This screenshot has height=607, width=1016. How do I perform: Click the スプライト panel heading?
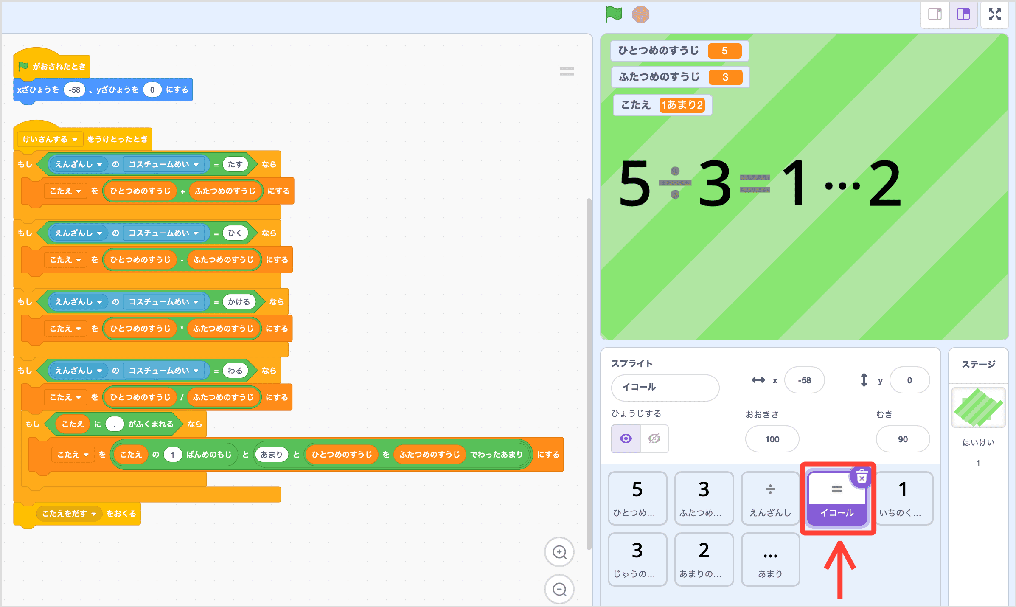[x=632, y=363]
